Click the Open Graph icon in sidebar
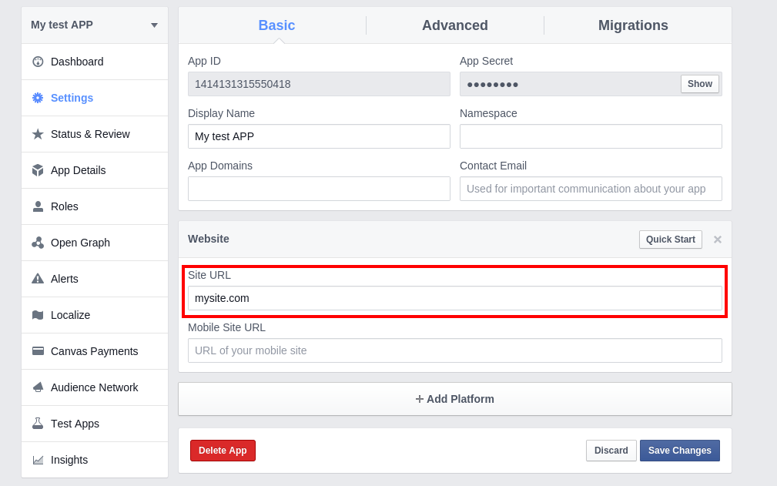Viewport: 777px width, 486px height. [38, 243]
